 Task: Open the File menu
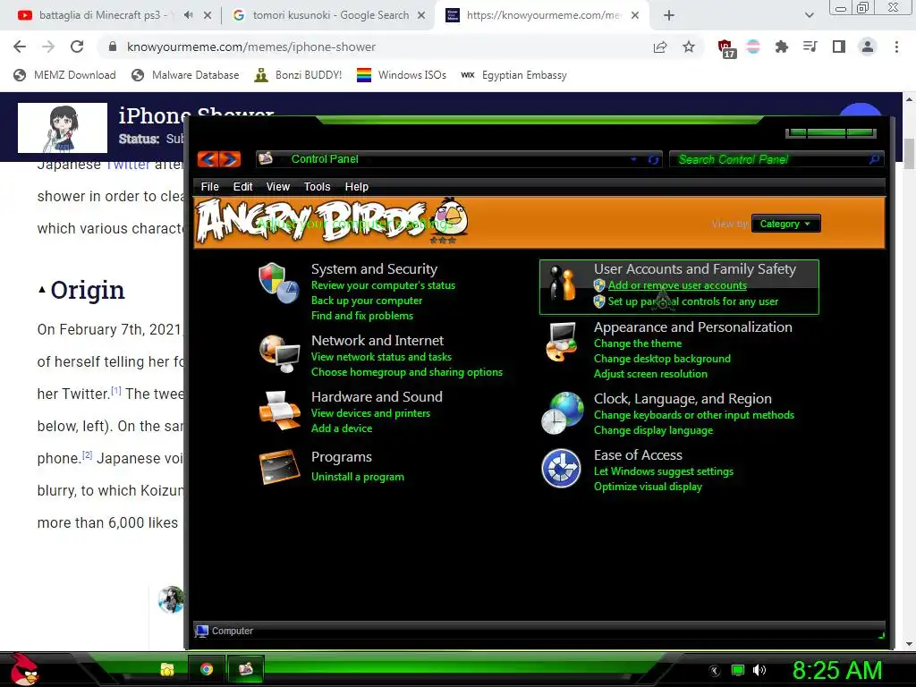[209, 186]
